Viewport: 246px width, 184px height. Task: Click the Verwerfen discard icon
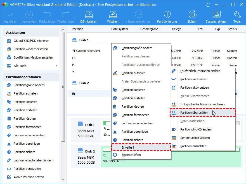(29, 15)
